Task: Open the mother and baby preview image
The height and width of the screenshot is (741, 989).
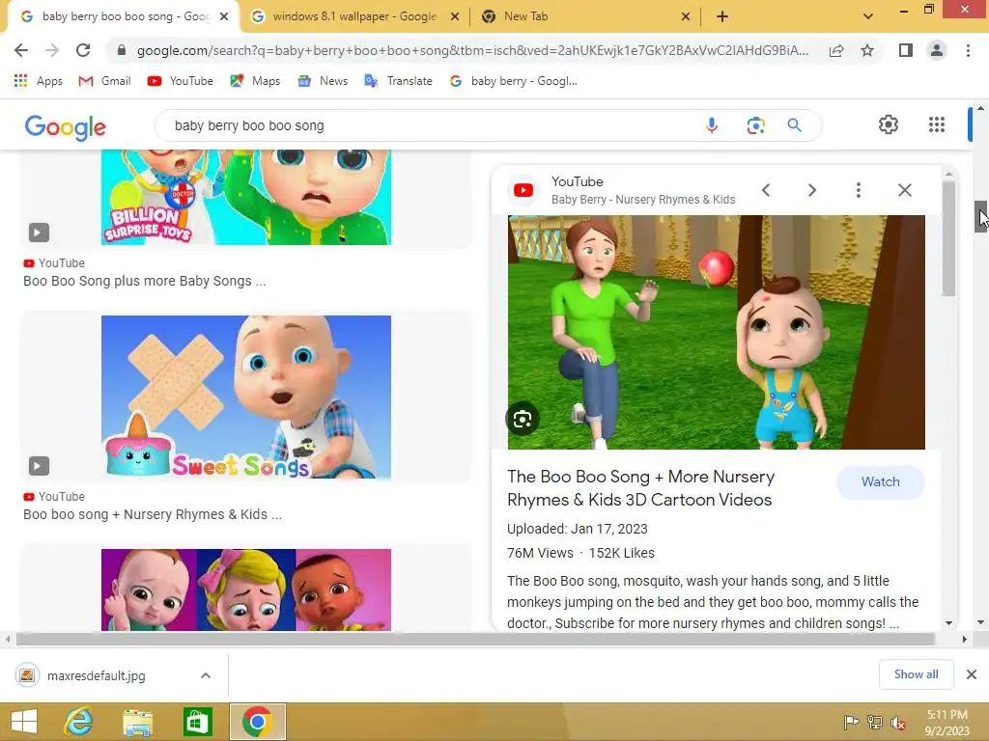Action: [716, 332]
